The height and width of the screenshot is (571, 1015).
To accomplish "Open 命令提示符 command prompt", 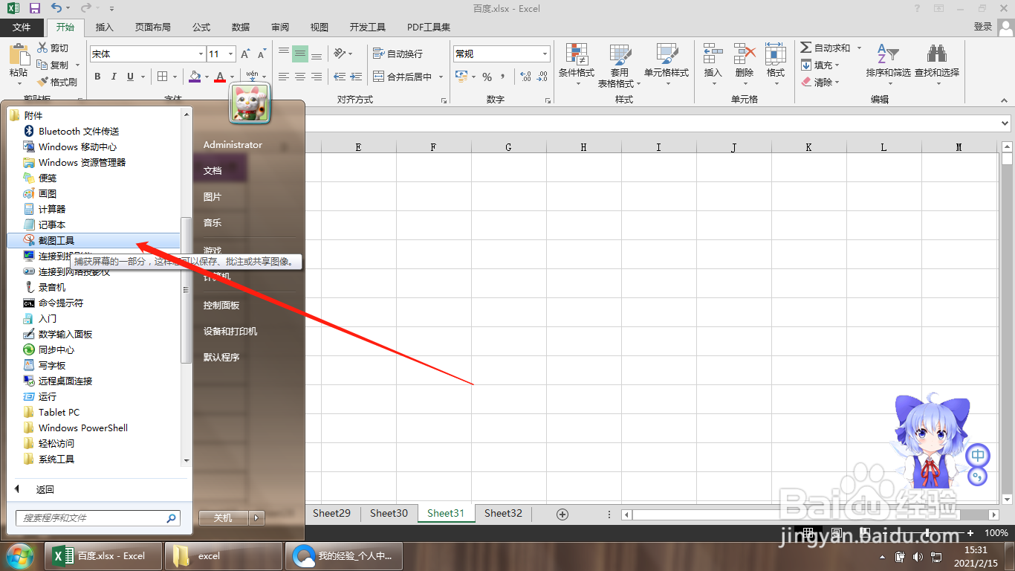I will pyautogui.click(x=61, y=303).
